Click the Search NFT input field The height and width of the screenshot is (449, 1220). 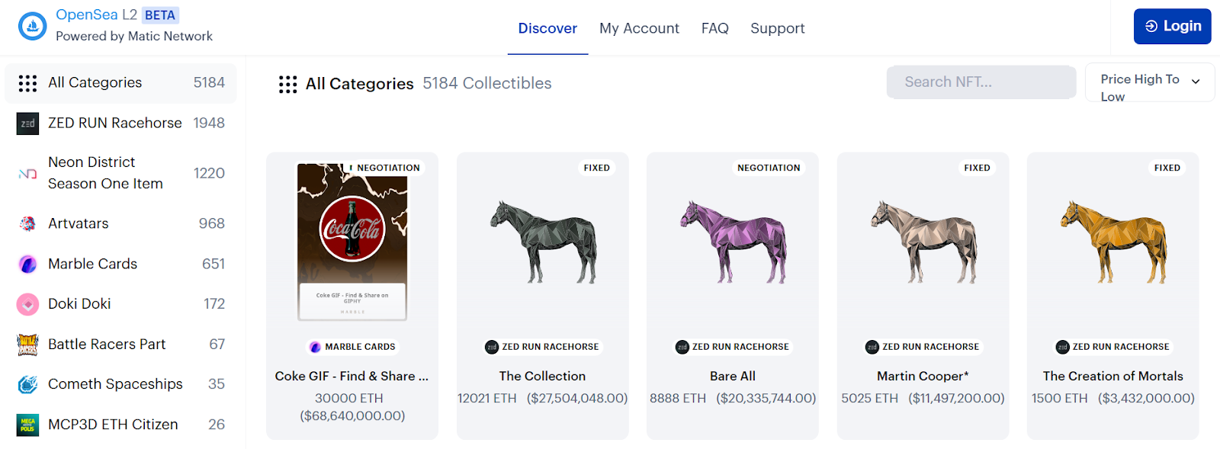pos(981,82)
